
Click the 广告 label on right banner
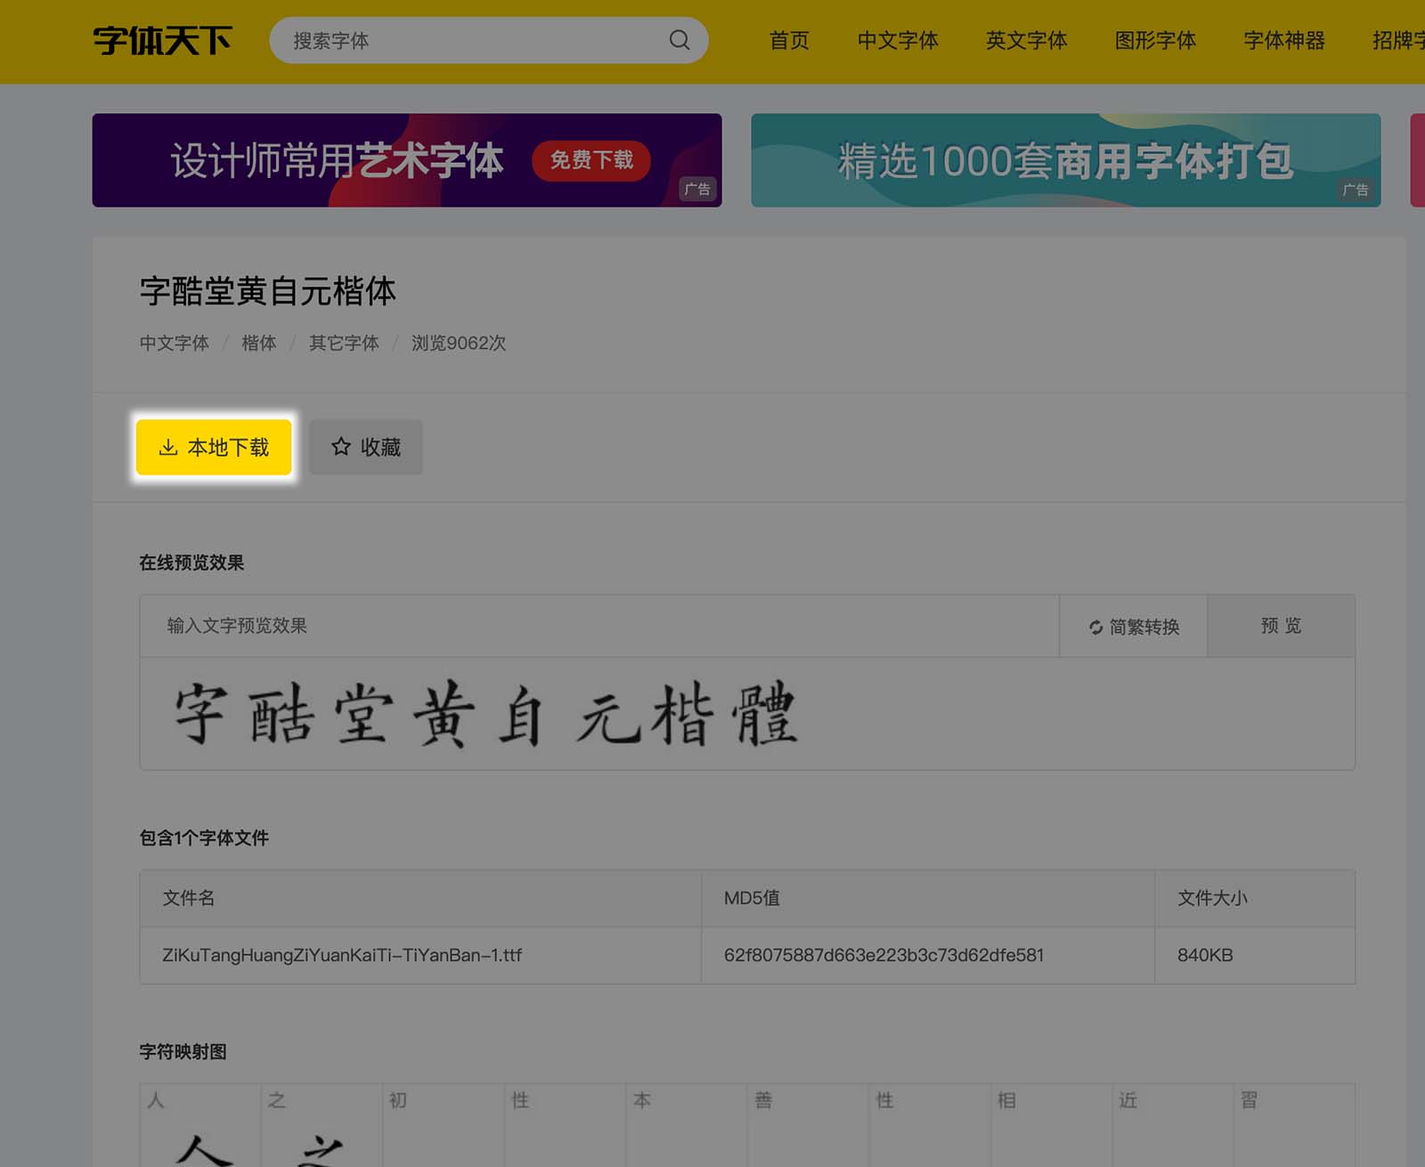click(x=1355, y=190)
